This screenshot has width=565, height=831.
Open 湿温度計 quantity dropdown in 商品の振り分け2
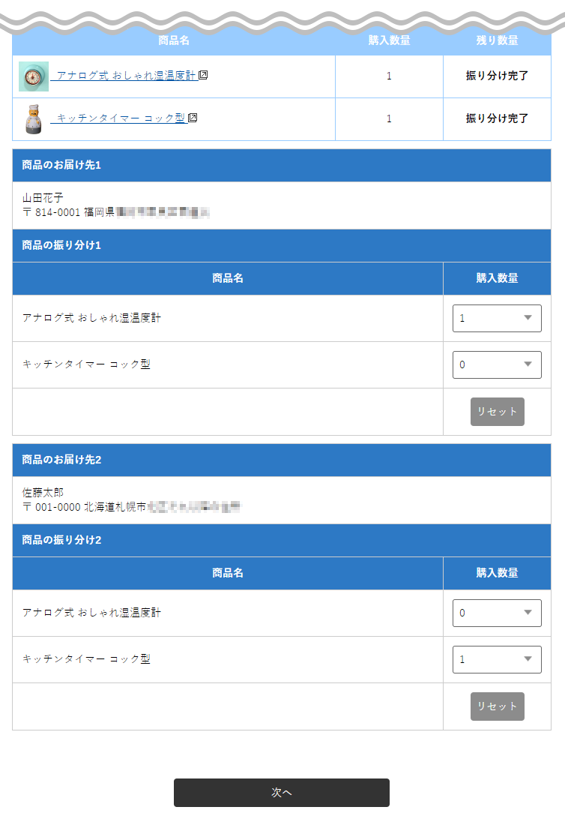pos(497,613)
